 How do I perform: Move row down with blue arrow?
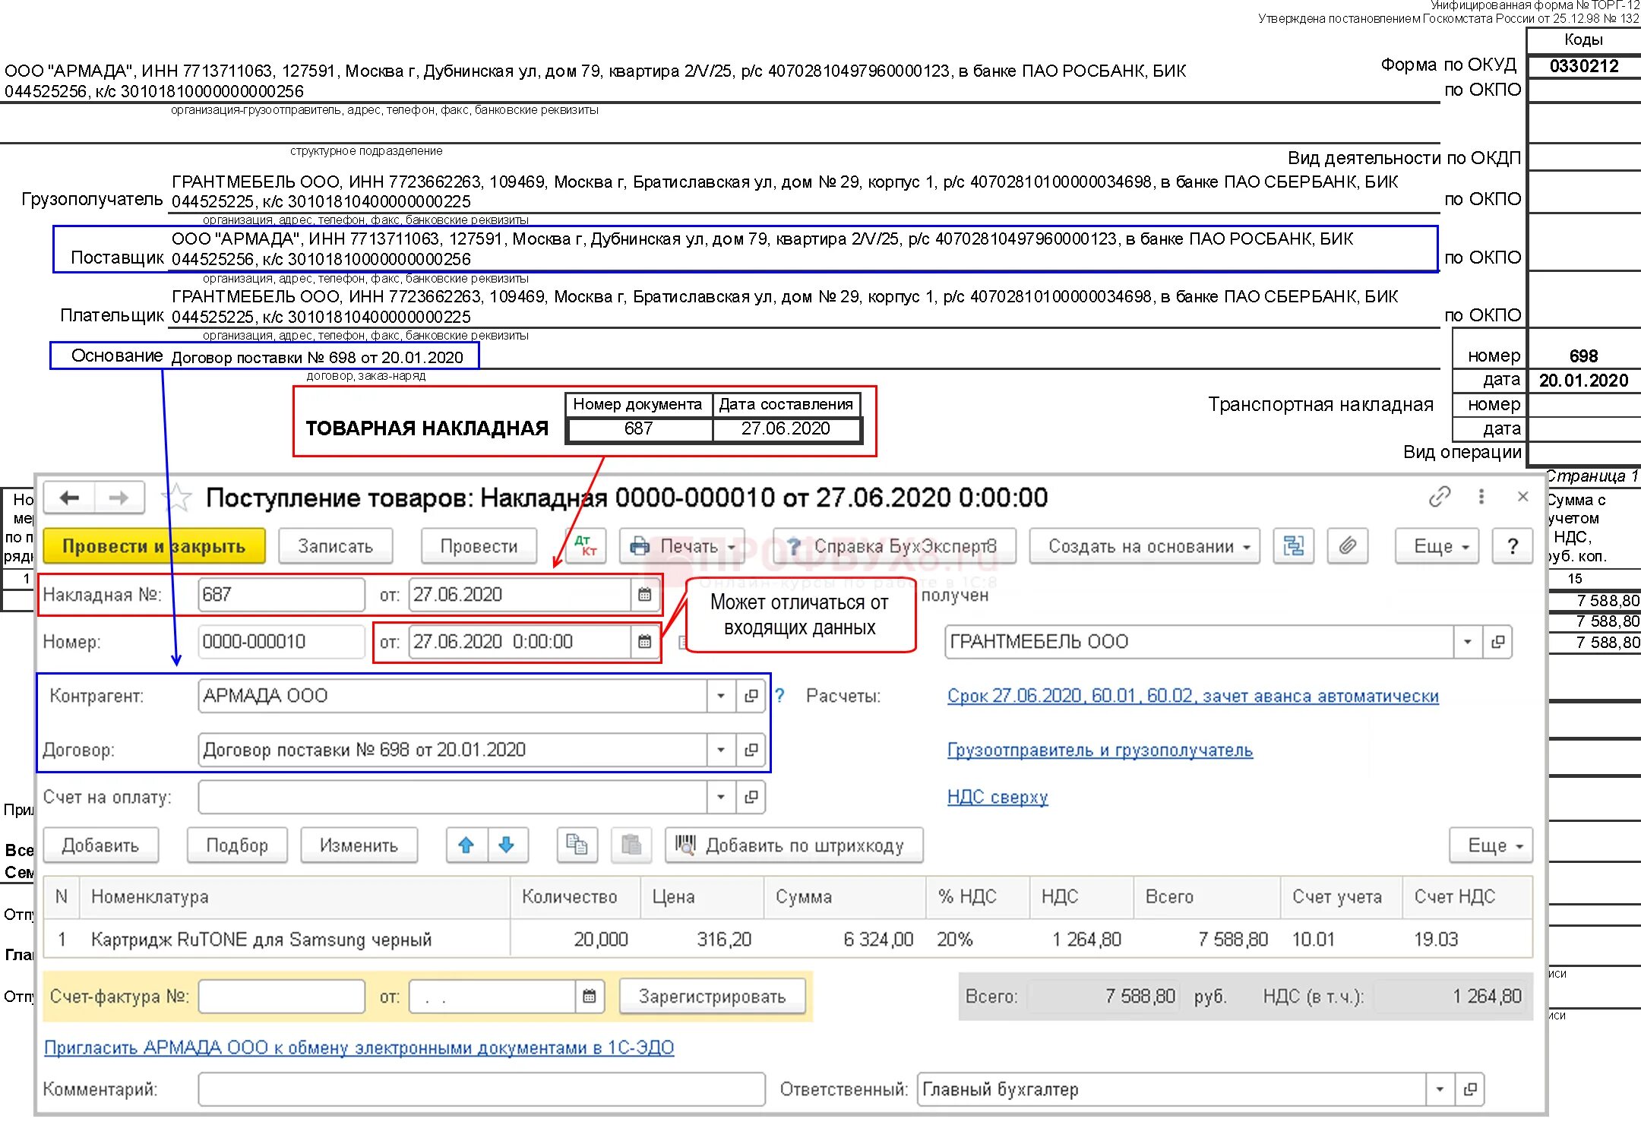(x=507, y=845)
